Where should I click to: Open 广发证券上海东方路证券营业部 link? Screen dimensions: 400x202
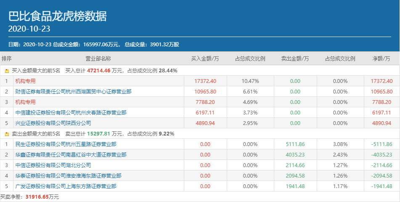[x=66, y=186]
